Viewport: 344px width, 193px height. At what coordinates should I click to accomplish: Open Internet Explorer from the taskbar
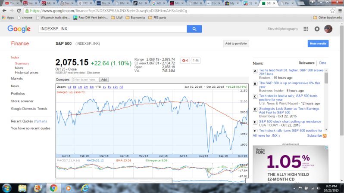84,188
